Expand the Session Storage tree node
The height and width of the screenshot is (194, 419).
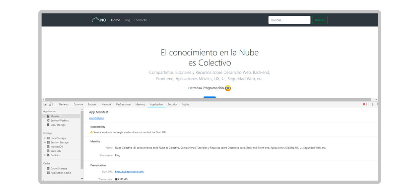(45, 142)
